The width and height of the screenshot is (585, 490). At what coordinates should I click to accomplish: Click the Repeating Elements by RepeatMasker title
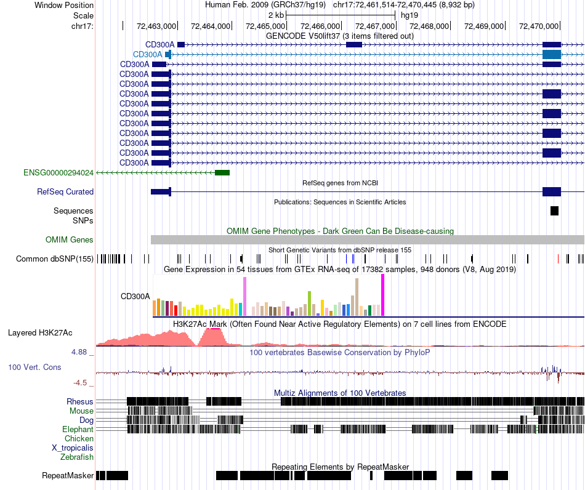coord(340,467)
